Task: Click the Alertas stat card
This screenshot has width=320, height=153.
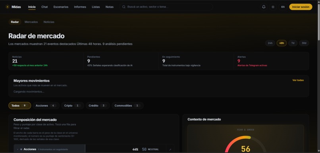Action: 271,61
